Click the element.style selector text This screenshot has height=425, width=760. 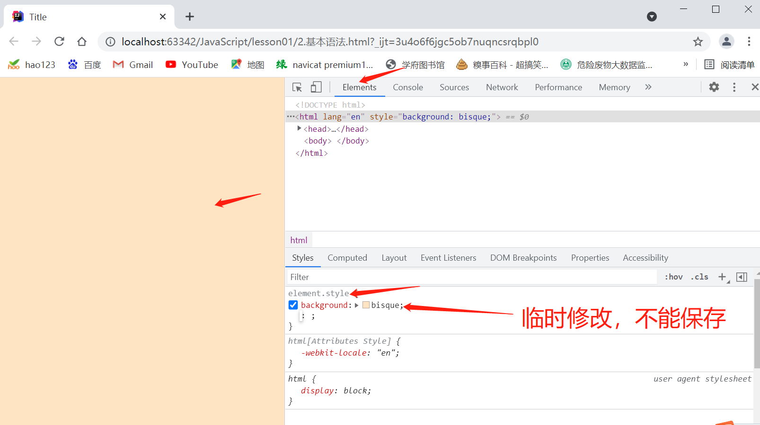[x=318, y=293]
